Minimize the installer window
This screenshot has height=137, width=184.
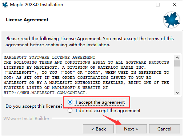click(141, 5)
